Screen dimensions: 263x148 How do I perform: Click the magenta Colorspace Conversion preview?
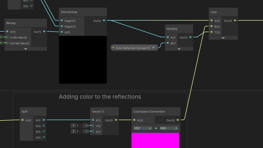pos(155,141)
